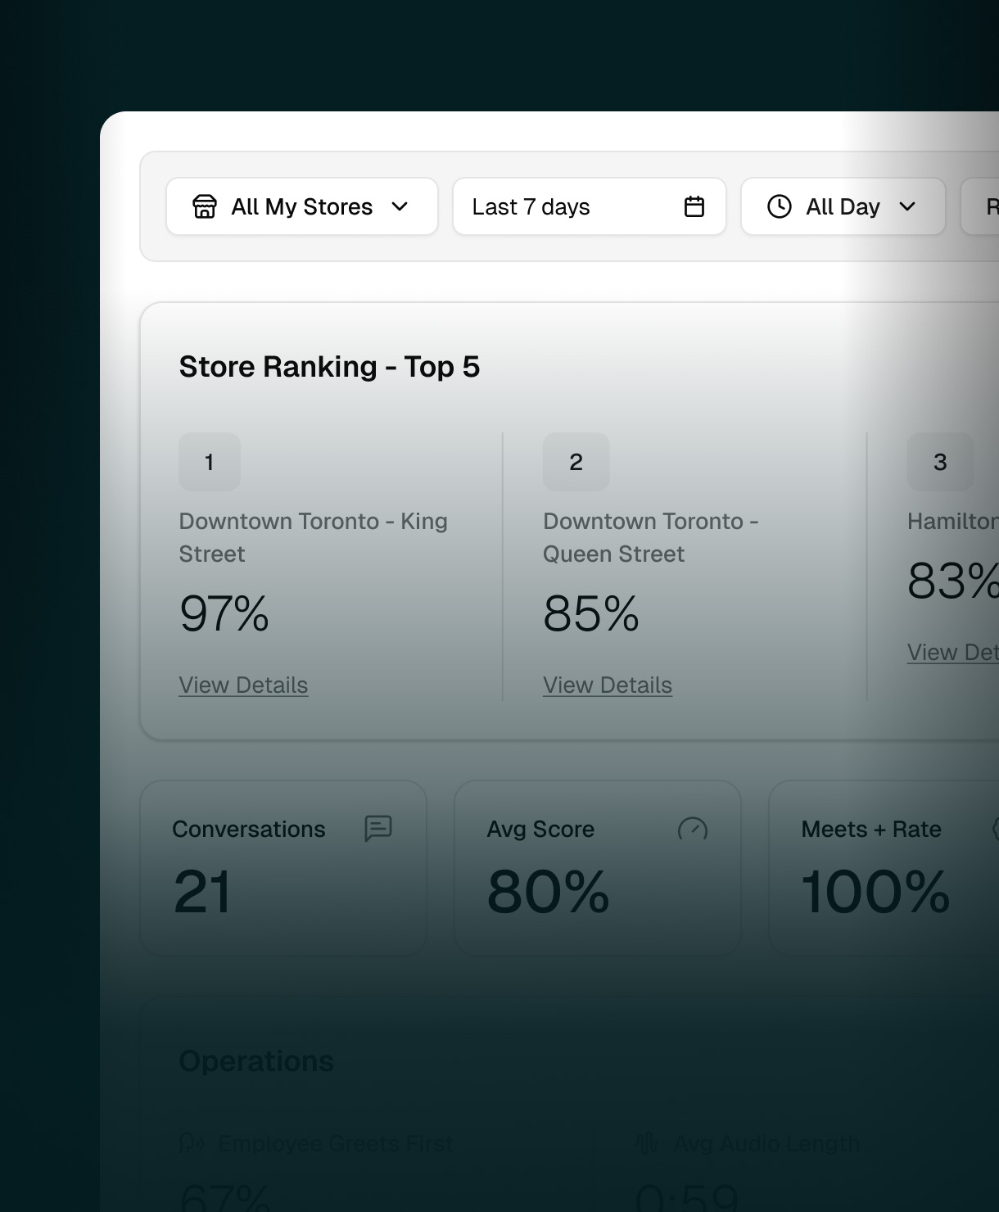The height and width of the screenshot is (1212, 999).
Task: Select rank 1 badge in Store Ranking
Action: [x=210, y=462]
